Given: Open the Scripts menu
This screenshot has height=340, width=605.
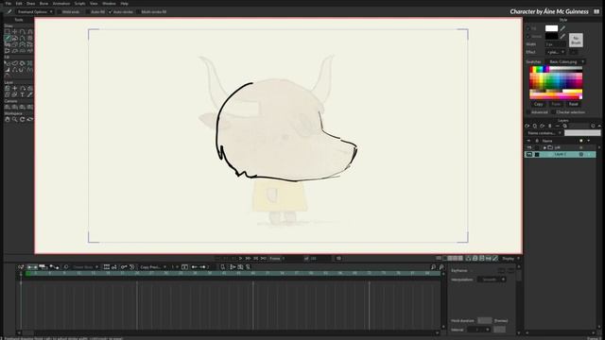Looking at the screenshot, I should coord(79,4).
